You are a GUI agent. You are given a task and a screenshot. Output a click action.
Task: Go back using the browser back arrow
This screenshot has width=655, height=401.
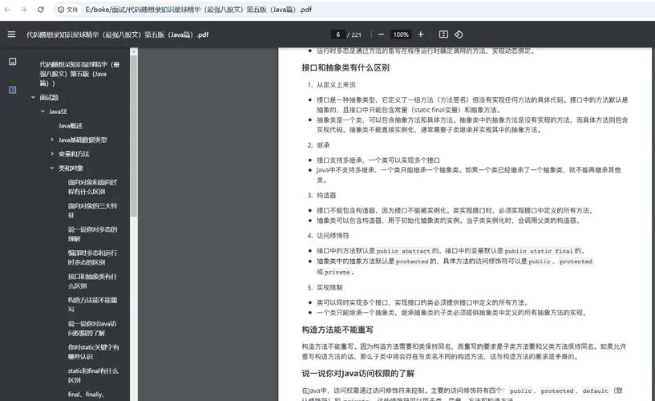[x=7, y=9]
